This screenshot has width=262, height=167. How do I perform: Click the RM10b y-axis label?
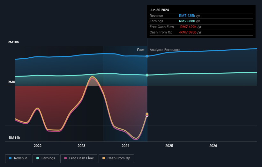(x=13, y=42)
